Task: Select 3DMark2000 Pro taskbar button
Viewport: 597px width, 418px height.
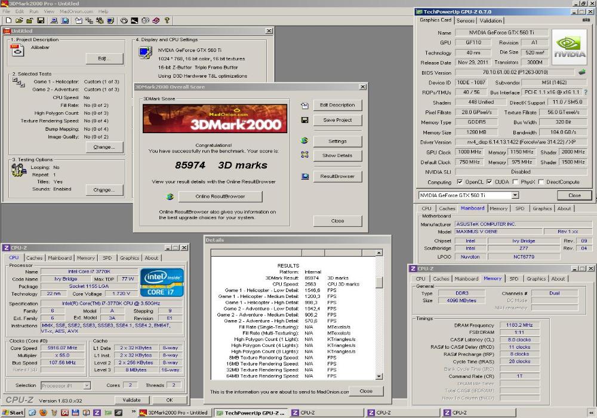Action: click(x=174, y=413)
